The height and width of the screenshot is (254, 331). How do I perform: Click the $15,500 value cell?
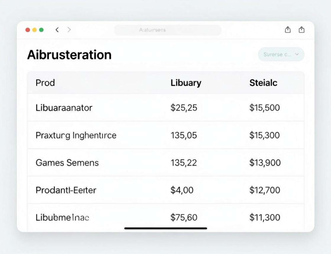(x=264, y=108)
